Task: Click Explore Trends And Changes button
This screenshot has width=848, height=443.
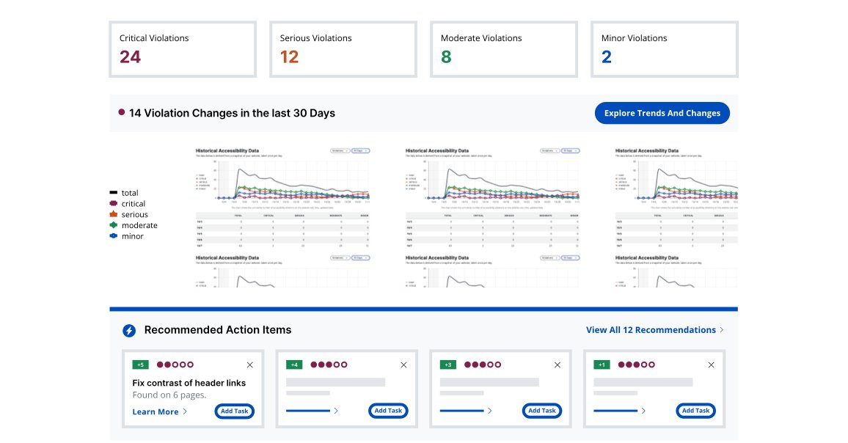Action: pos(662,113)
